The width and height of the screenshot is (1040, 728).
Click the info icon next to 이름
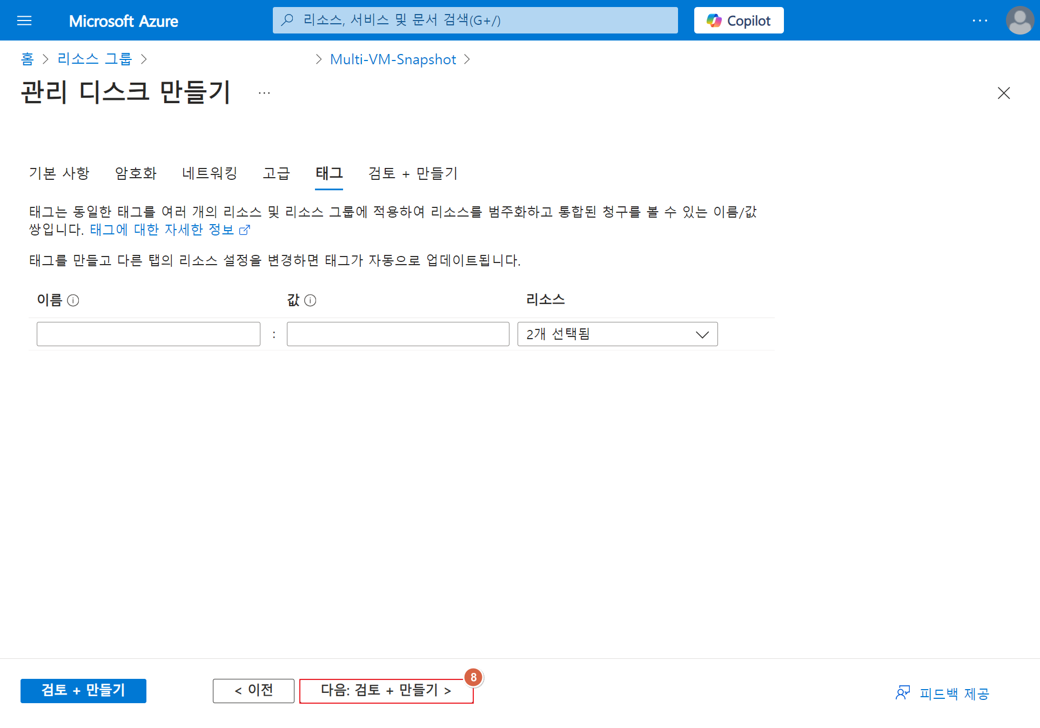coord(73,300)
